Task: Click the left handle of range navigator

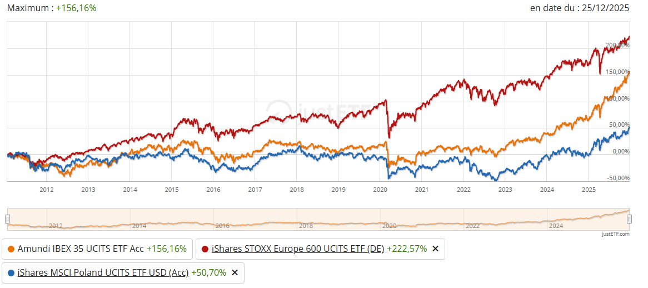Action: 8,219
